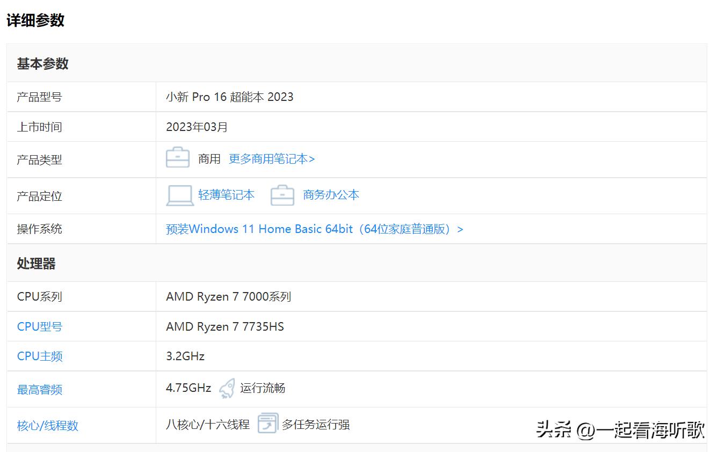Click the CPU主频 specification label
Viewport: 718px width, 452px height.
pyautogui.click(x=40, y=356)
